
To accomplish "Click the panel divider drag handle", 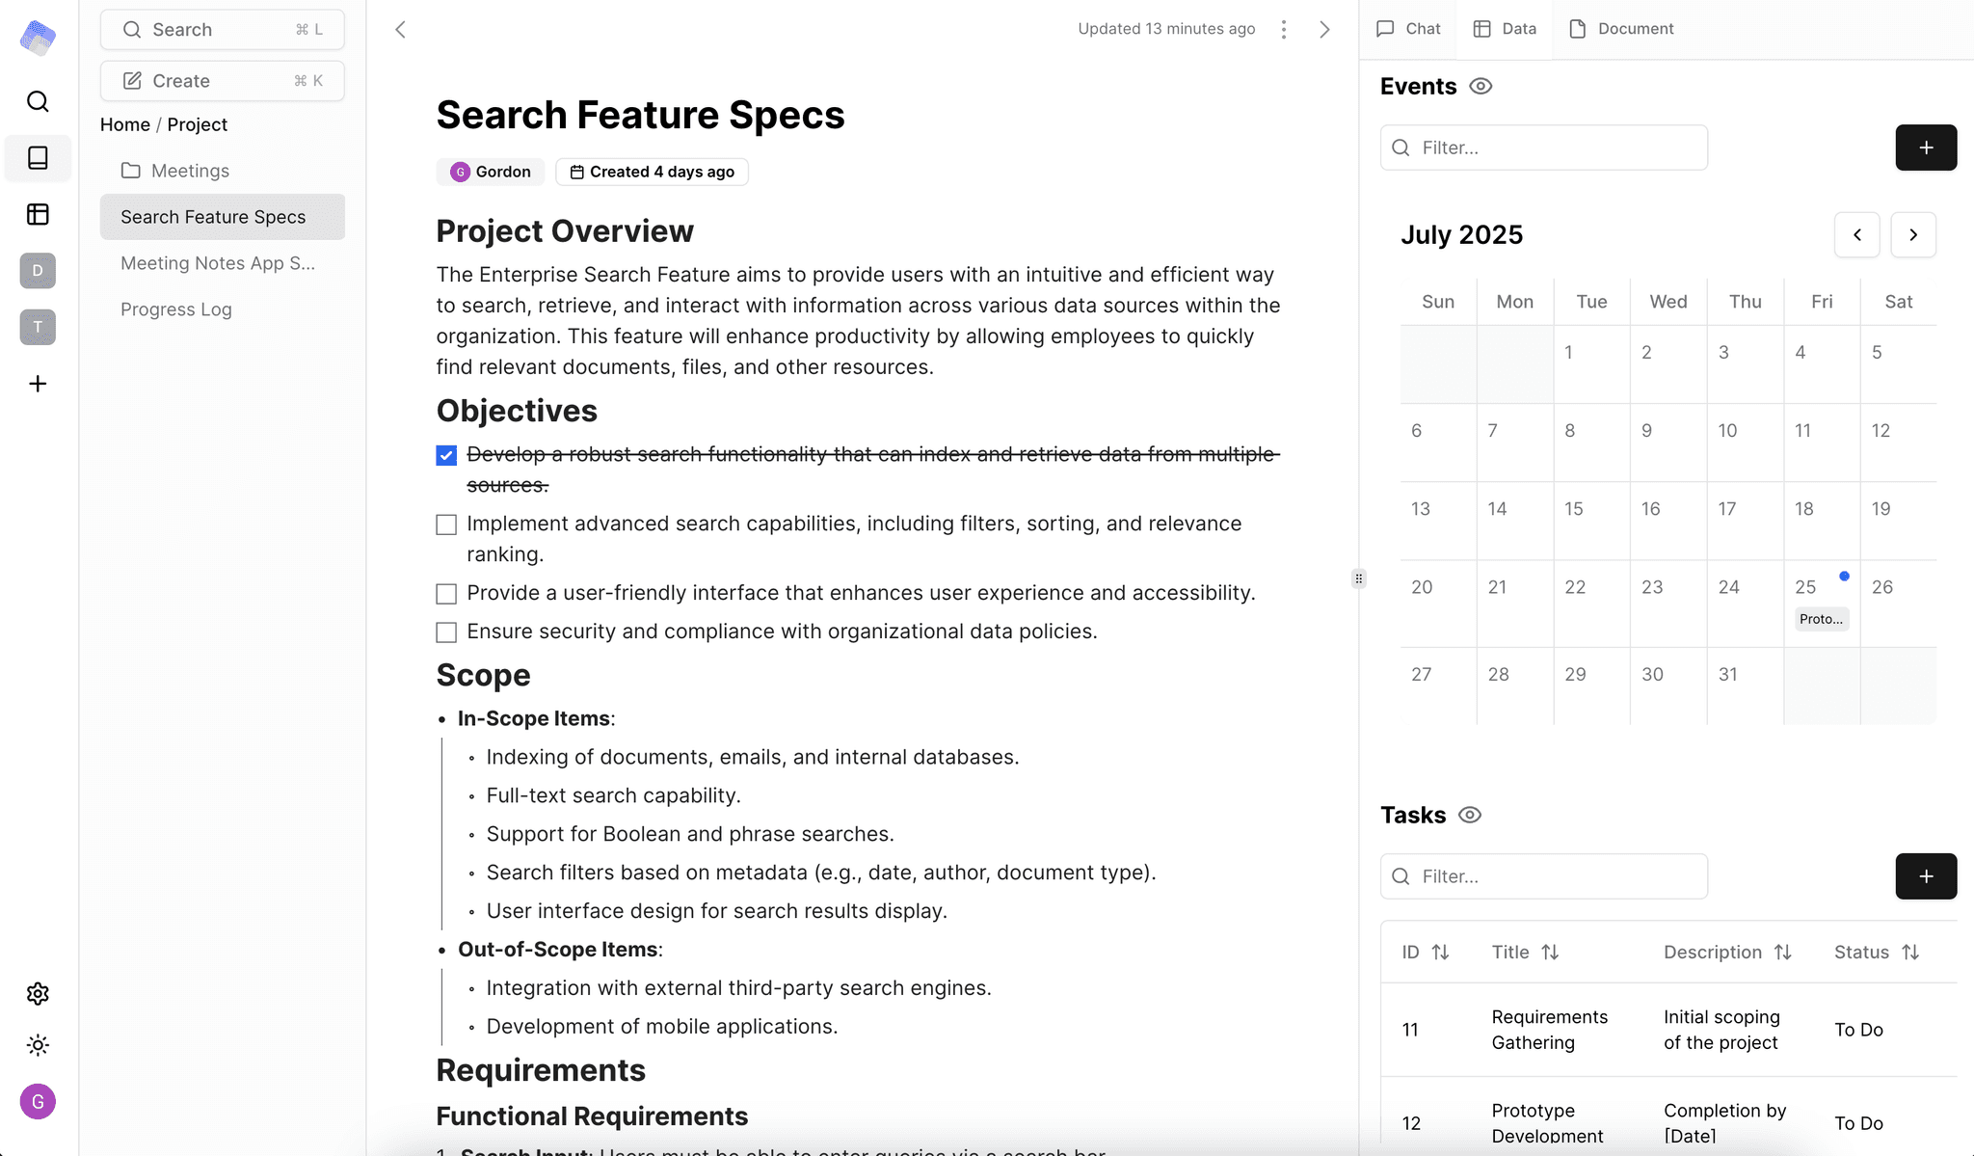I will [x=1358, y=578].
